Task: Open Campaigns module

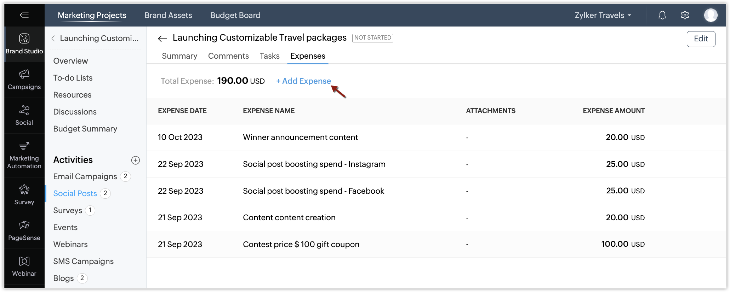Action: click(x=24, y=80)
